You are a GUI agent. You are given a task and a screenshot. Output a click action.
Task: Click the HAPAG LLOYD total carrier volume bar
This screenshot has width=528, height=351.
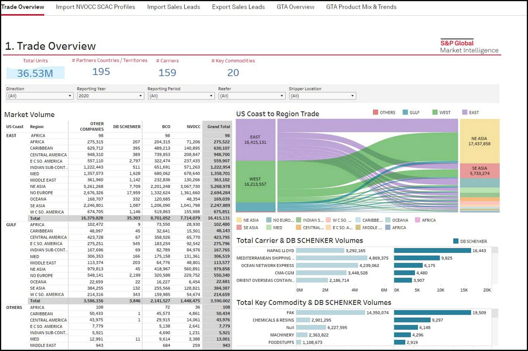(320, 250)
